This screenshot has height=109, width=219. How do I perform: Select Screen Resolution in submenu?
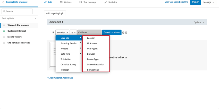96,64
